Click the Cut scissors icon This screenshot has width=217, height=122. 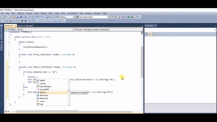tap(25, 17)
